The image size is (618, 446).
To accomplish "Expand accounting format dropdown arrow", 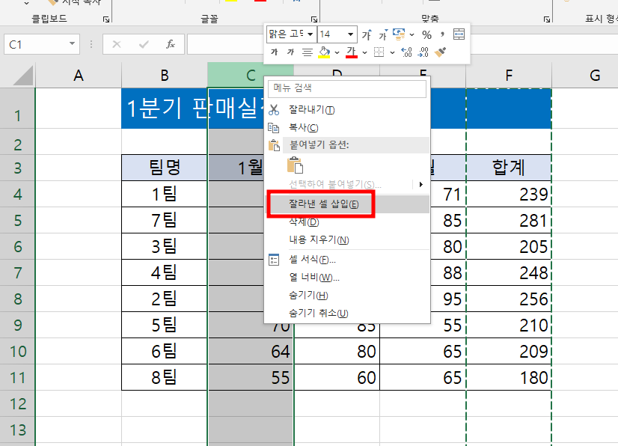I will click(412, 34).
